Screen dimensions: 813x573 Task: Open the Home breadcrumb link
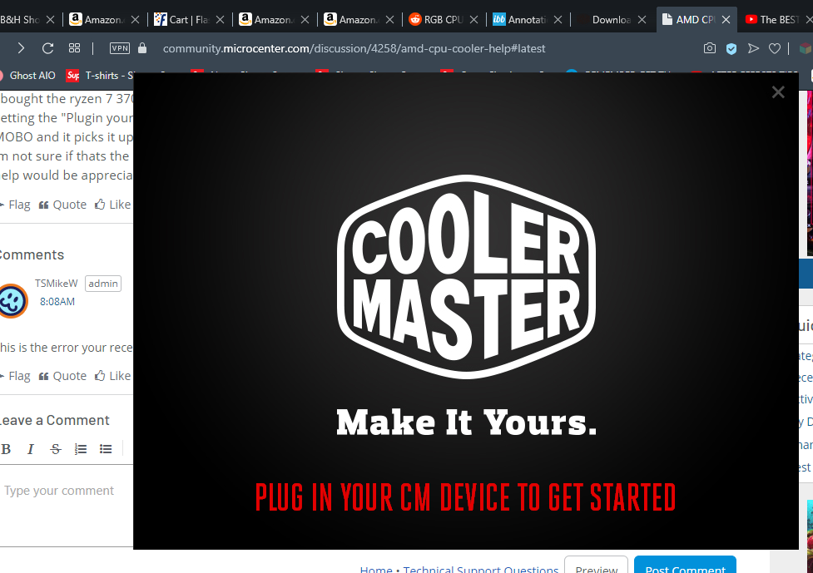(376, 570)
